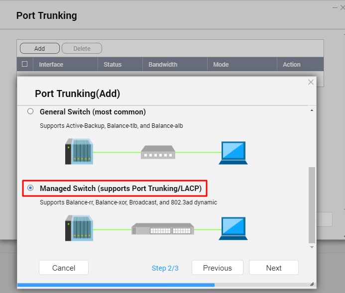Select the General Switch radio option
Viewport: 345px width, 293px height.
pos(31,111)
